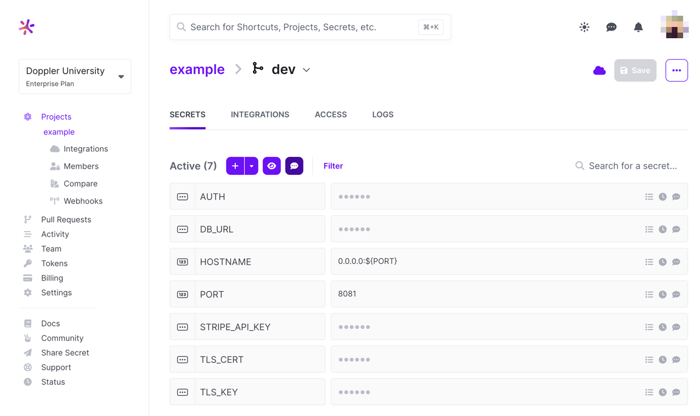
Task: Edit the HOSTNAME value field
Action: point(509,261)
